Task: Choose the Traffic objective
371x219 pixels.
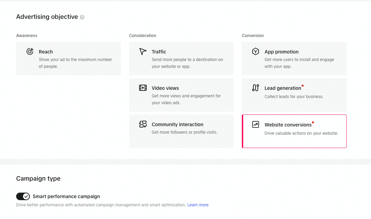Action: point(181,58)
